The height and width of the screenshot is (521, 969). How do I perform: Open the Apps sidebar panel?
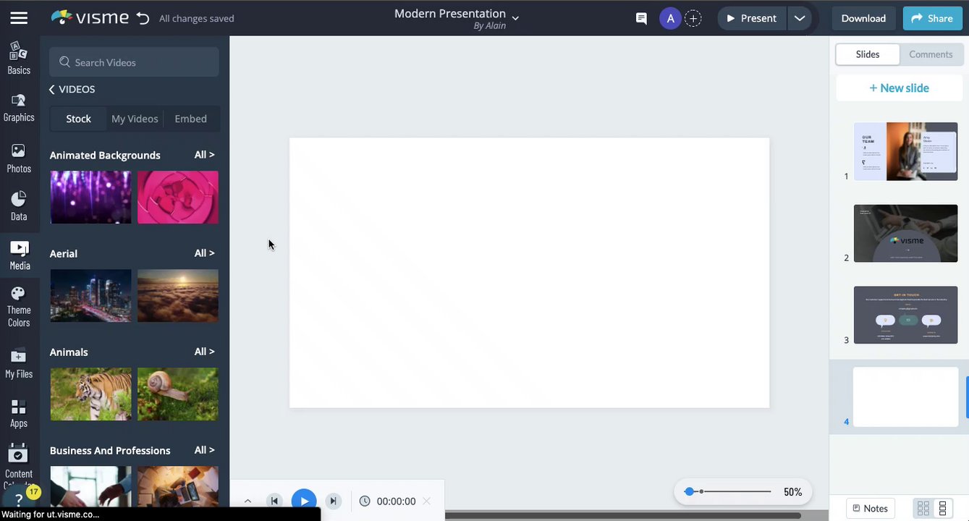pos(19,412)
